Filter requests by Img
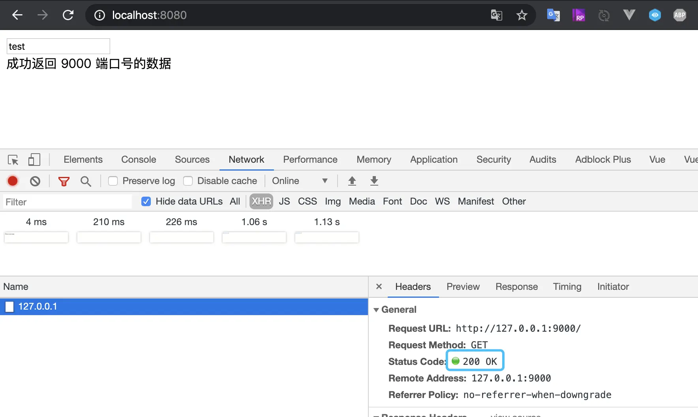The height and width of the screenshot is (417, 698). pos(333,201)
